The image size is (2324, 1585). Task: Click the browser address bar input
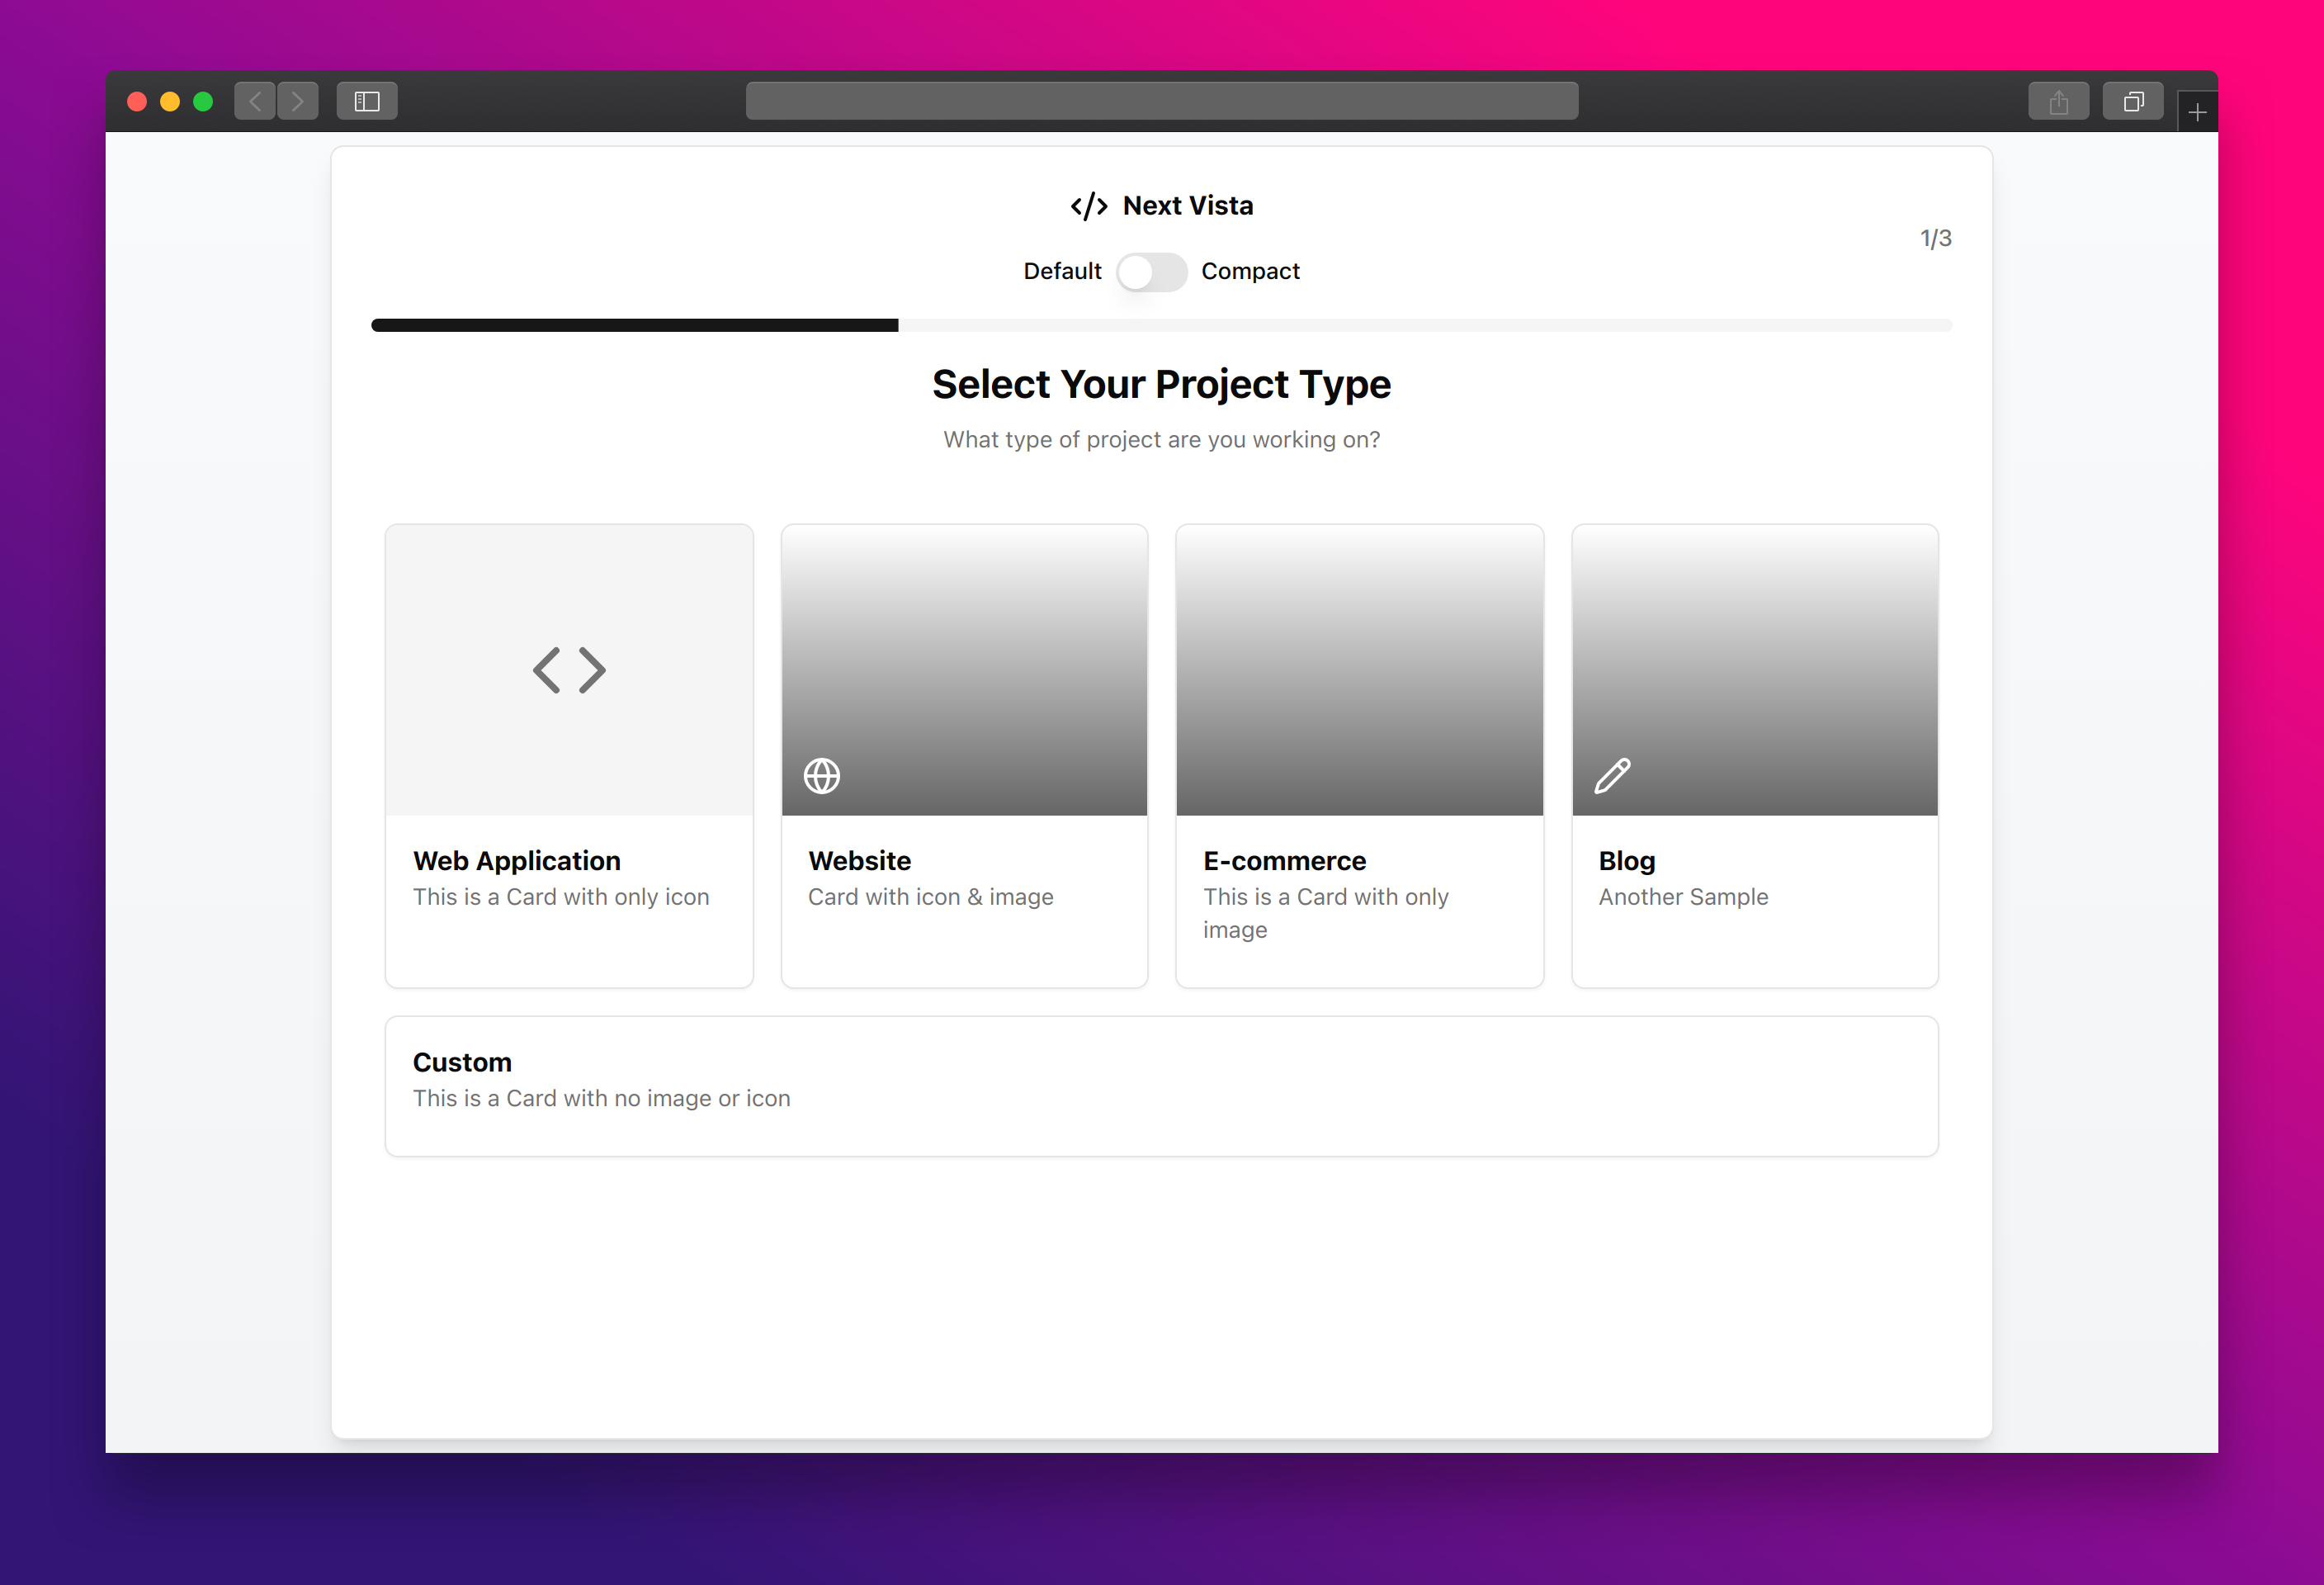[x=1160, y=101]
